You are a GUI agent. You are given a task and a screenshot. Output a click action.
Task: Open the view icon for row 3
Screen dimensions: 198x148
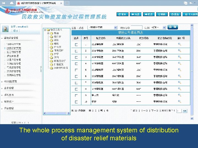pyautogui.click(x=179, y=57)
